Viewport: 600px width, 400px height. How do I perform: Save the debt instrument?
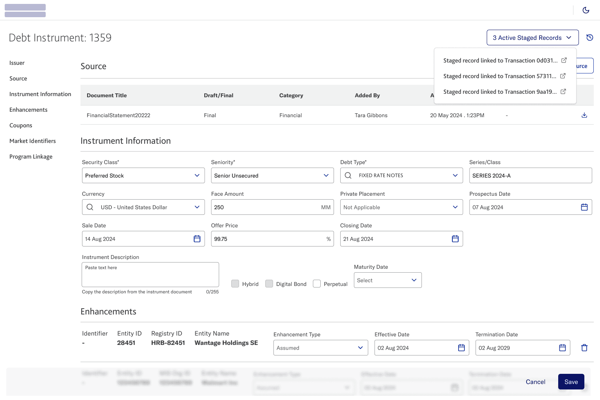click(x=571, y=382)
